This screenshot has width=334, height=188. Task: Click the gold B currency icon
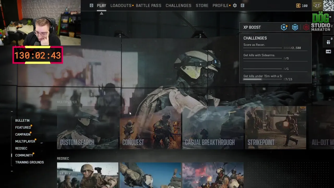click(x=299, y=5)
